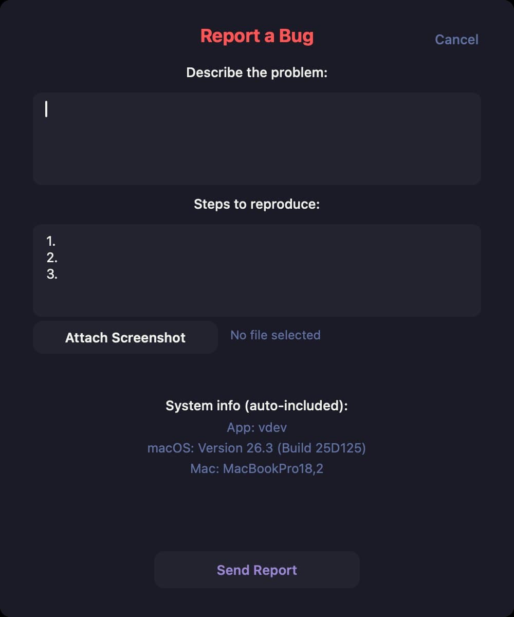514x617 pixels.
Task: Click the System info auto-included heading
Action: pos(257,405)
